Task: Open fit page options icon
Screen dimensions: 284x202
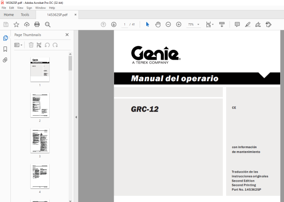Action: tap(210, 24)
